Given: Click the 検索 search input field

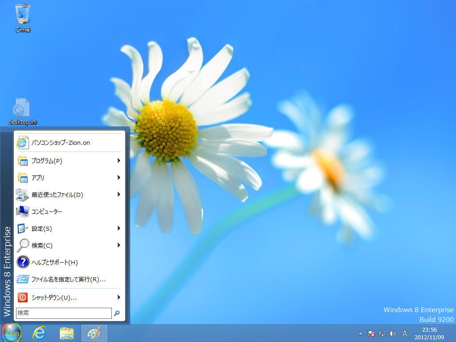Looking at the screenshot, I should coord(63,313).
